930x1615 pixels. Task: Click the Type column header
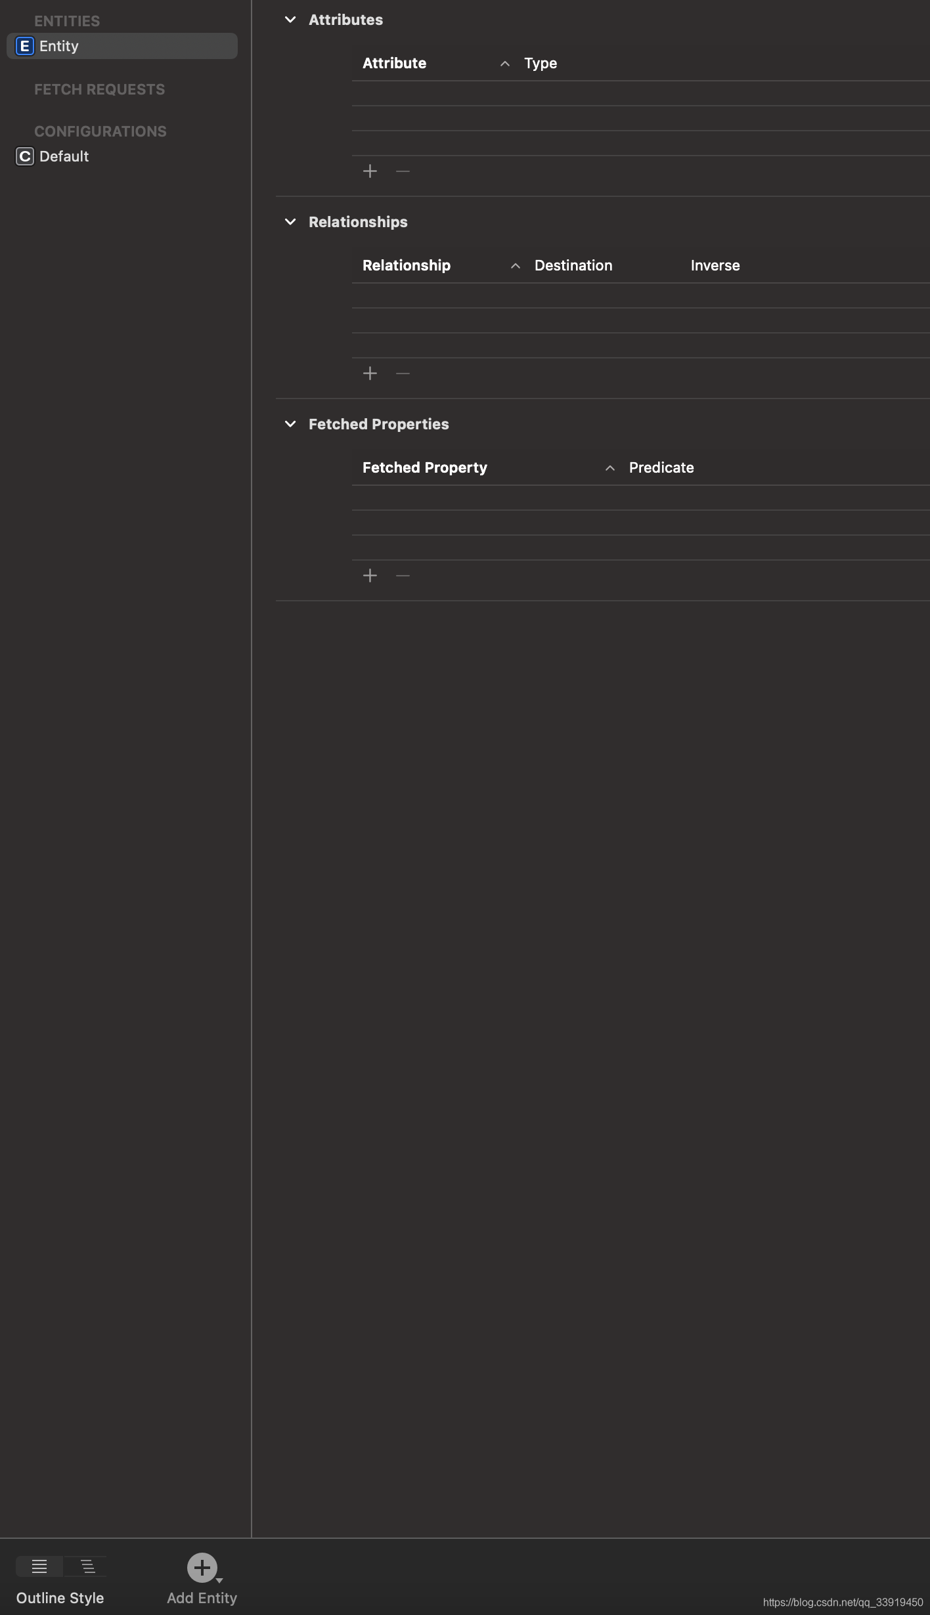point(541,64)
